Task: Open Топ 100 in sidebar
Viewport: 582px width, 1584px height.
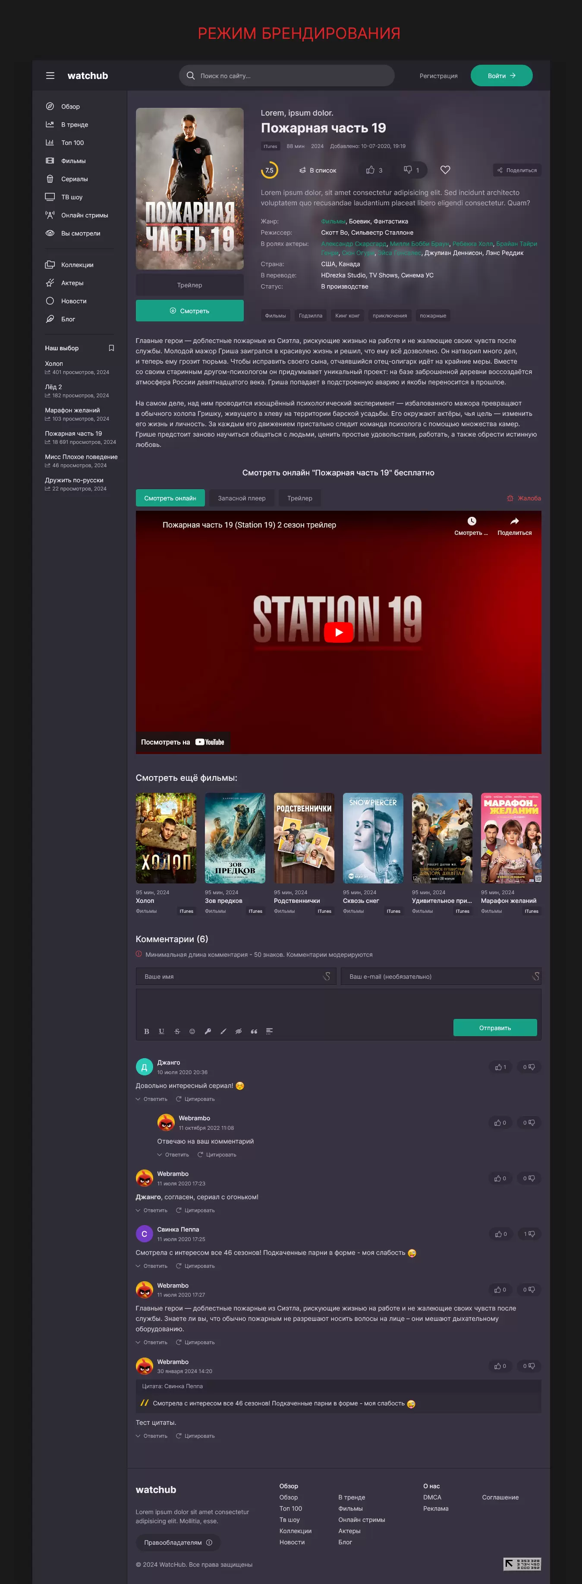Action: [x=72, y=143]
